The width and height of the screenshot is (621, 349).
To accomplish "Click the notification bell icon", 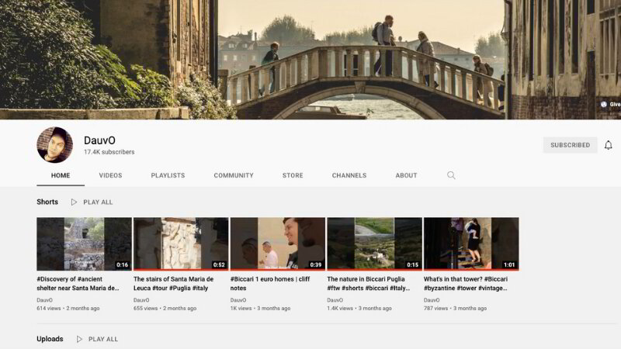I will [x=608, y=145].
